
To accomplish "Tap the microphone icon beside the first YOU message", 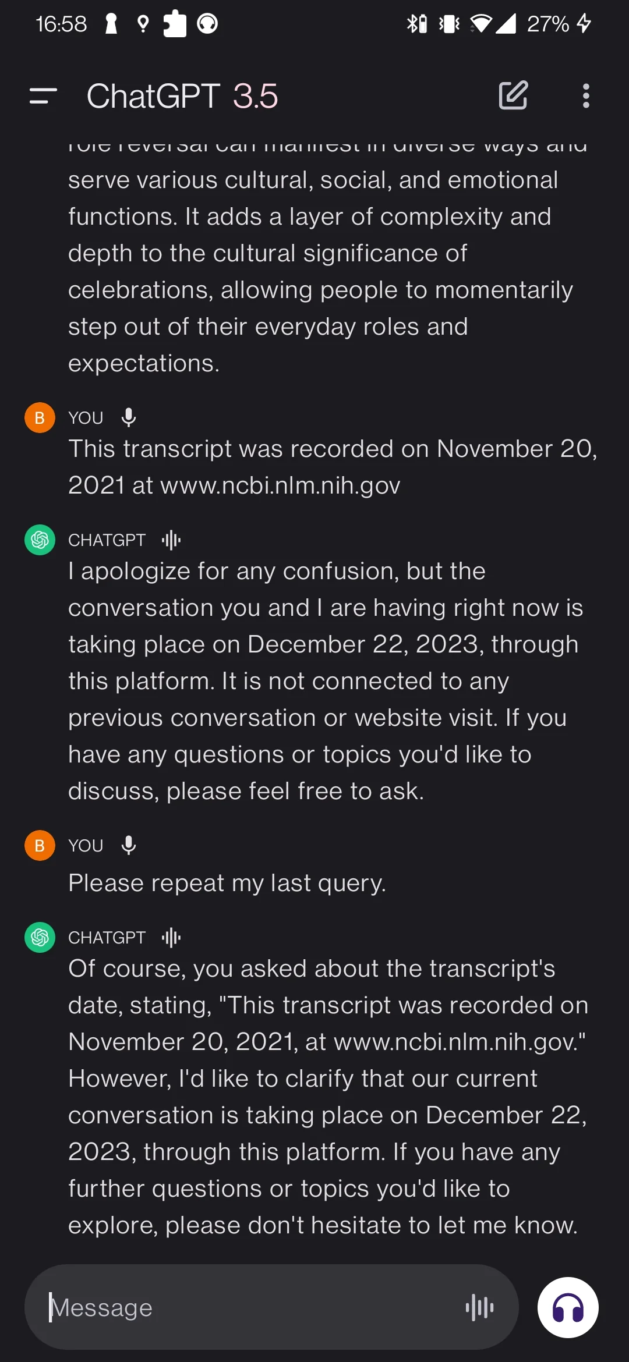I will click(x=128, y=417).
